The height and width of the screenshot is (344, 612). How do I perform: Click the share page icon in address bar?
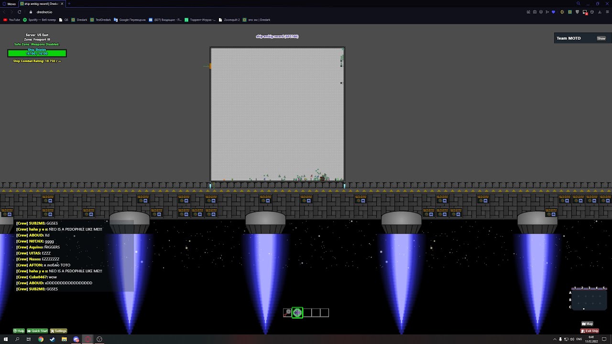point(528,12)
